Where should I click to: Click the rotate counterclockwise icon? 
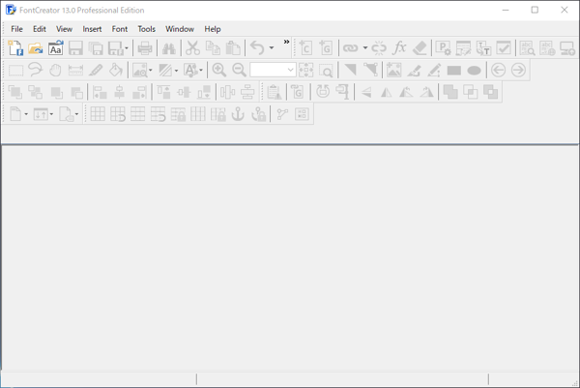click(323, 92)
